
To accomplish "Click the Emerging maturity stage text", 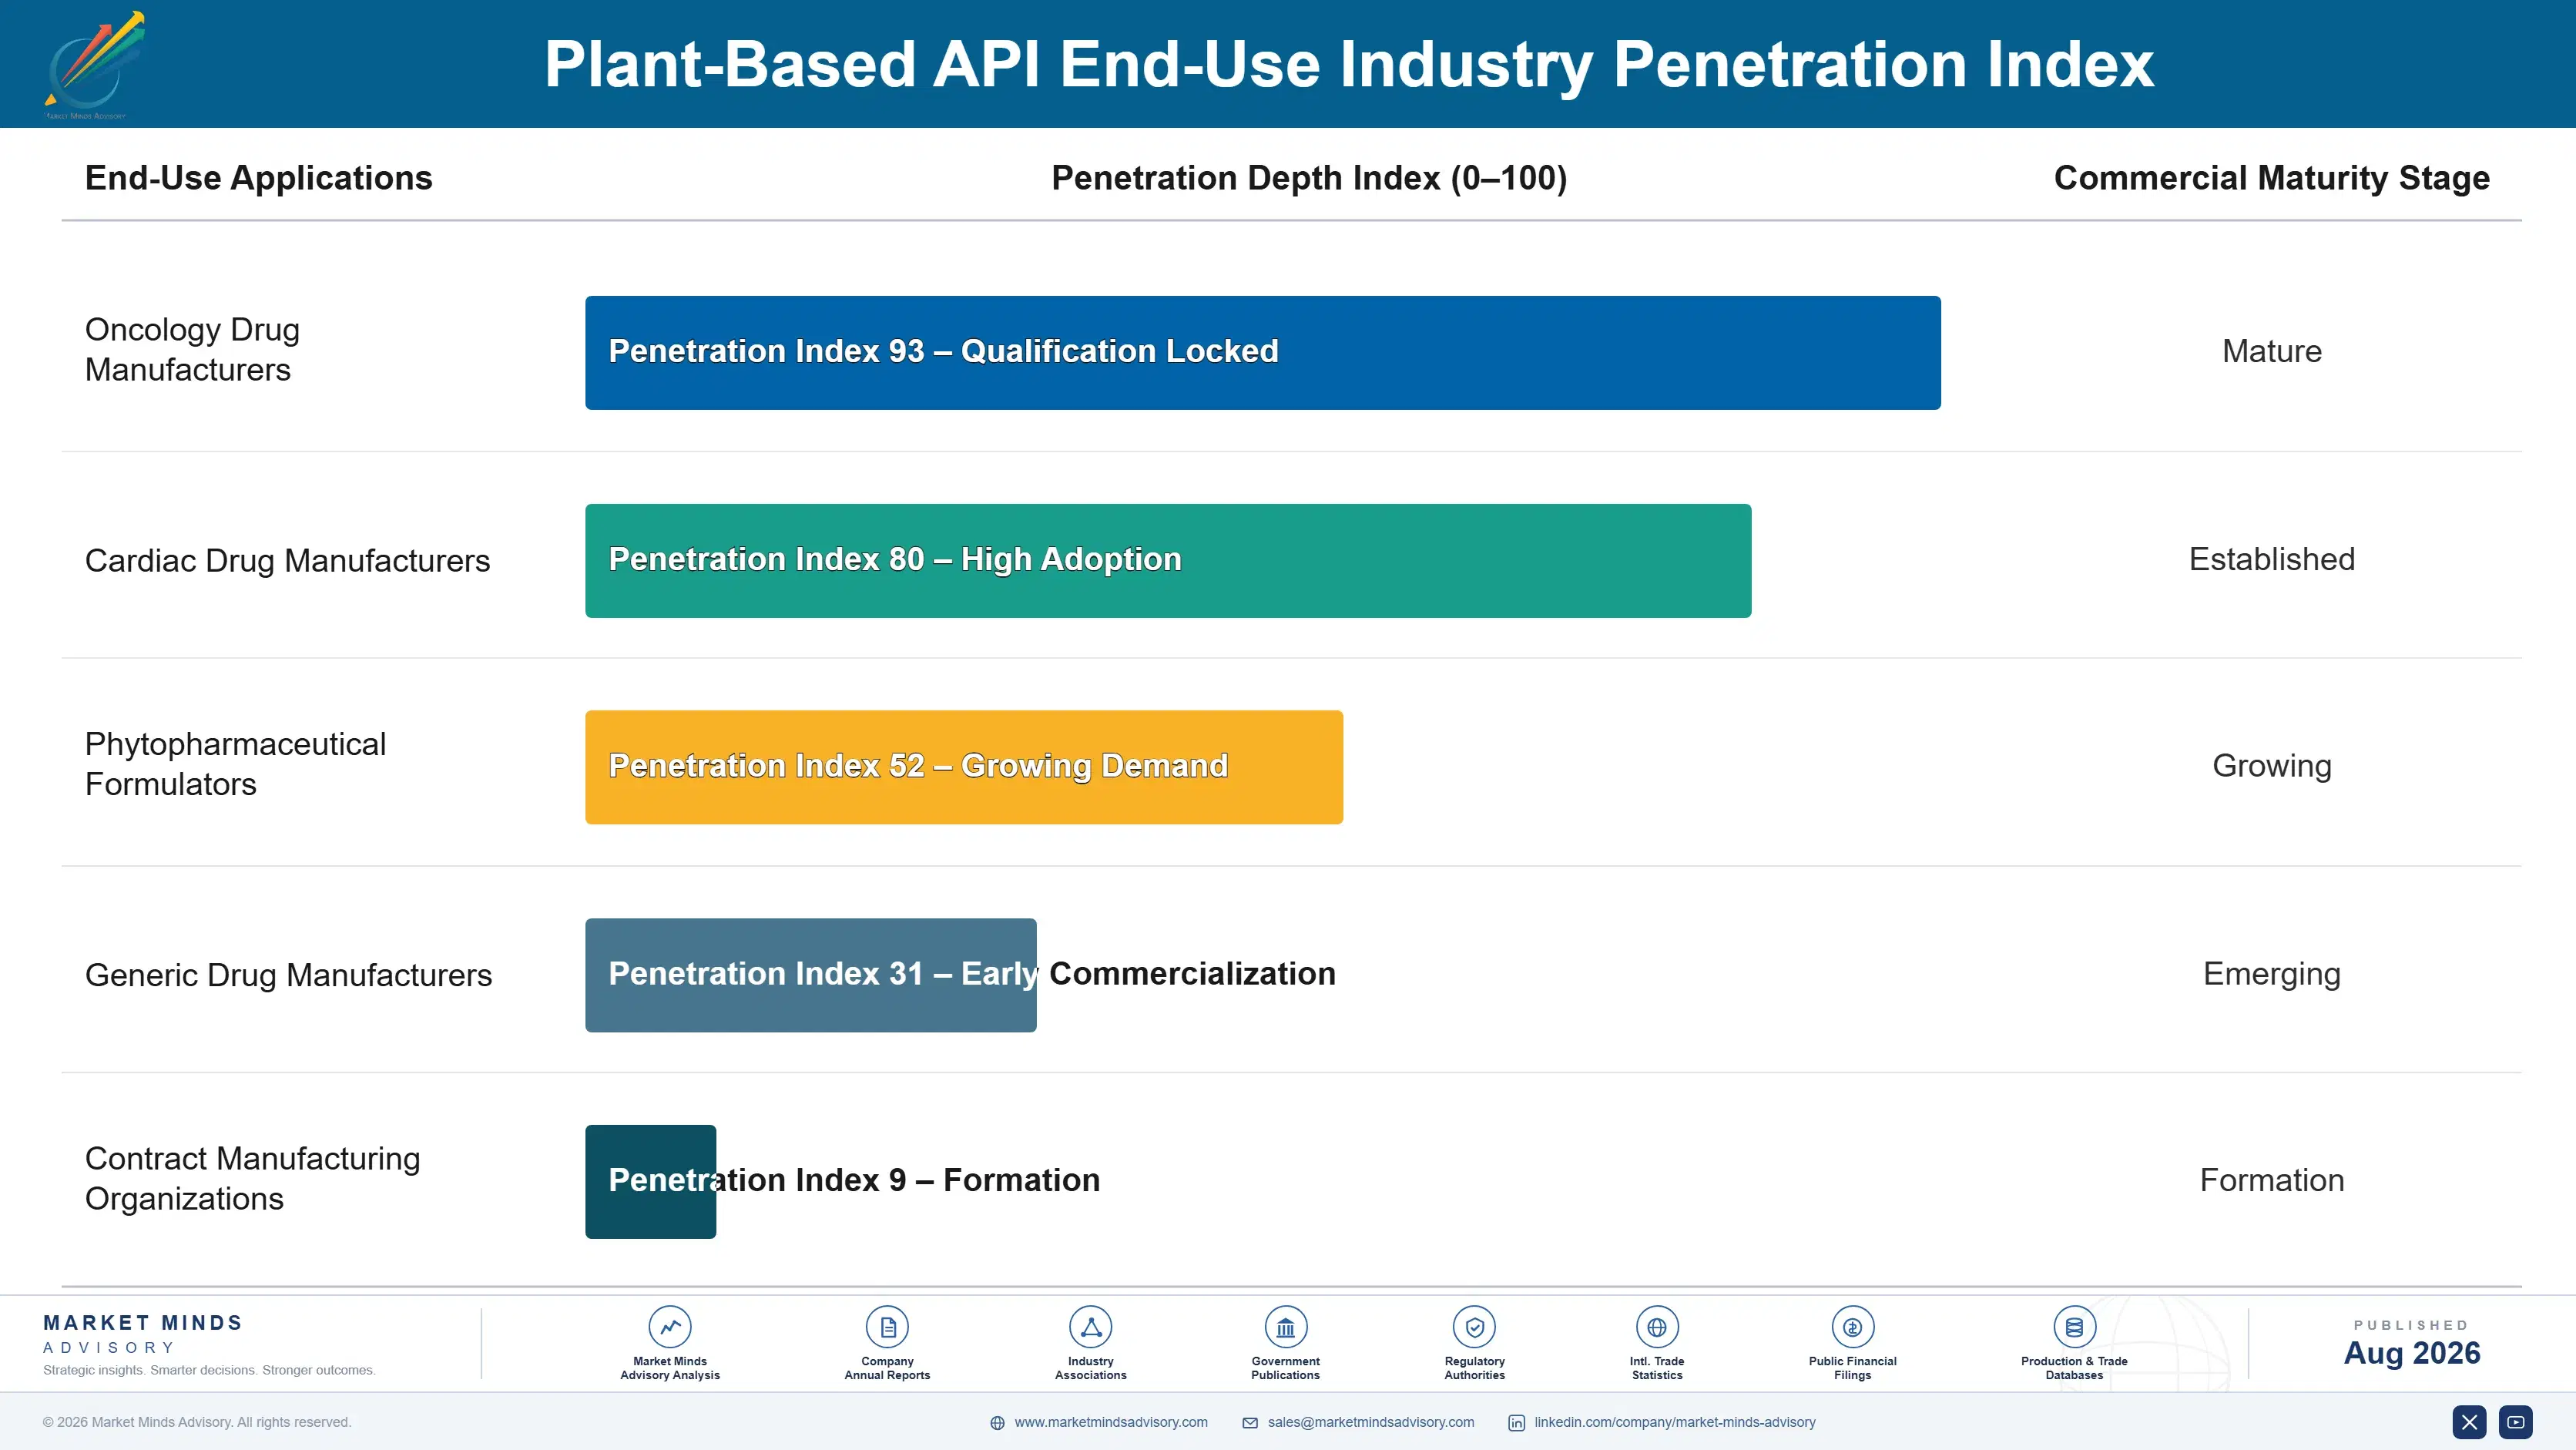I will [2271, 974].
